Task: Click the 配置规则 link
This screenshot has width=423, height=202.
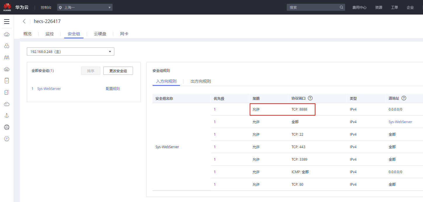Action: click(113, 89)
